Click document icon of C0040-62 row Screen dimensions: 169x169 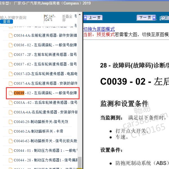click(10, 141)
